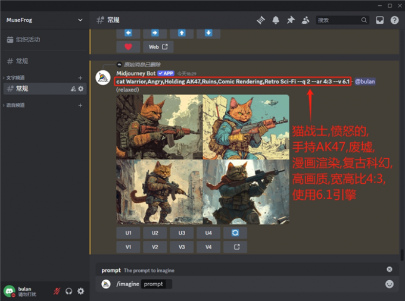
Task: Click V3 variation button
Action: click(182, 247)
